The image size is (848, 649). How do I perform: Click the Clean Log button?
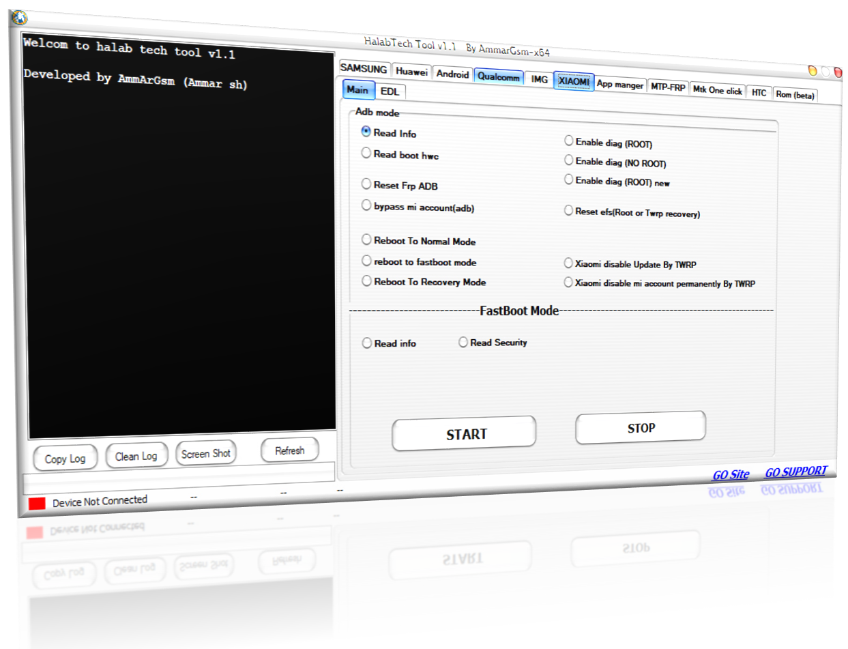coord(136,456)
